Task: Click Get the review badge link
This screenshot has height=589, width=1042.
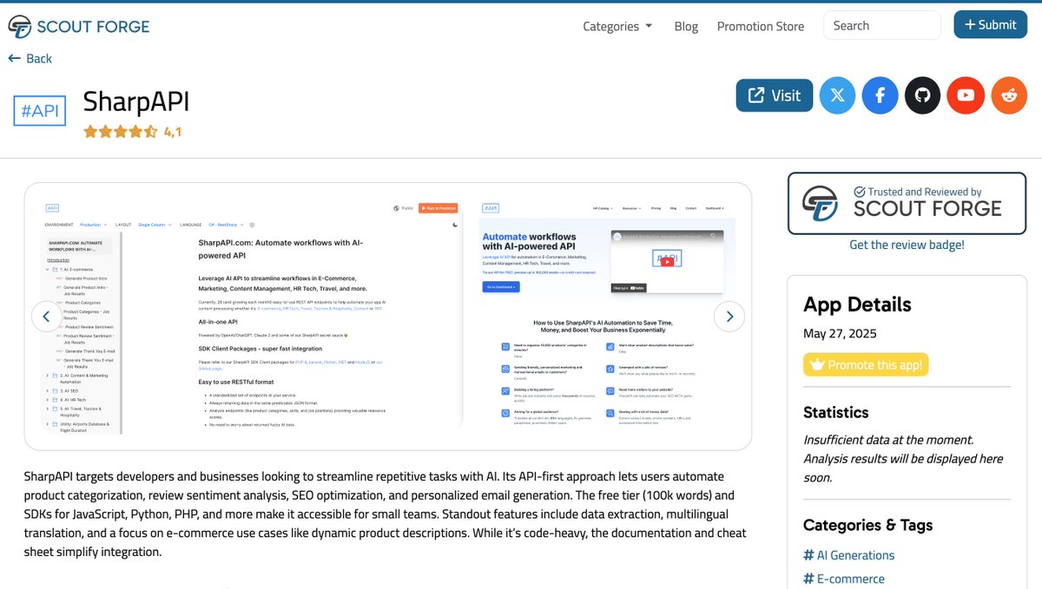Action: click(907, 245)
